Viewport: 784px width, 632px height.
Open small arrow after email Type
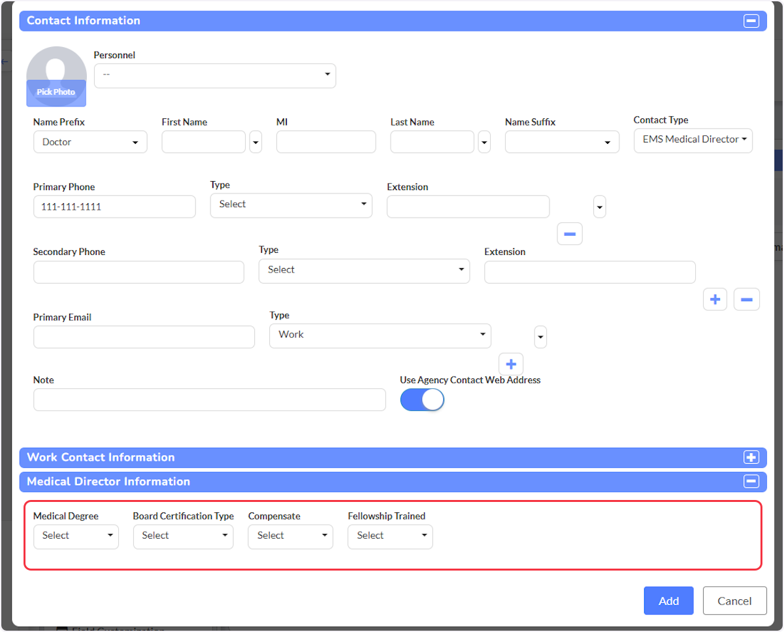point(540,337)
